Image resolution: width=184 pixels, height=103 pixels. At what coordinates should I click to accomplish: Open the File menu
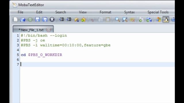click(20, 12)
